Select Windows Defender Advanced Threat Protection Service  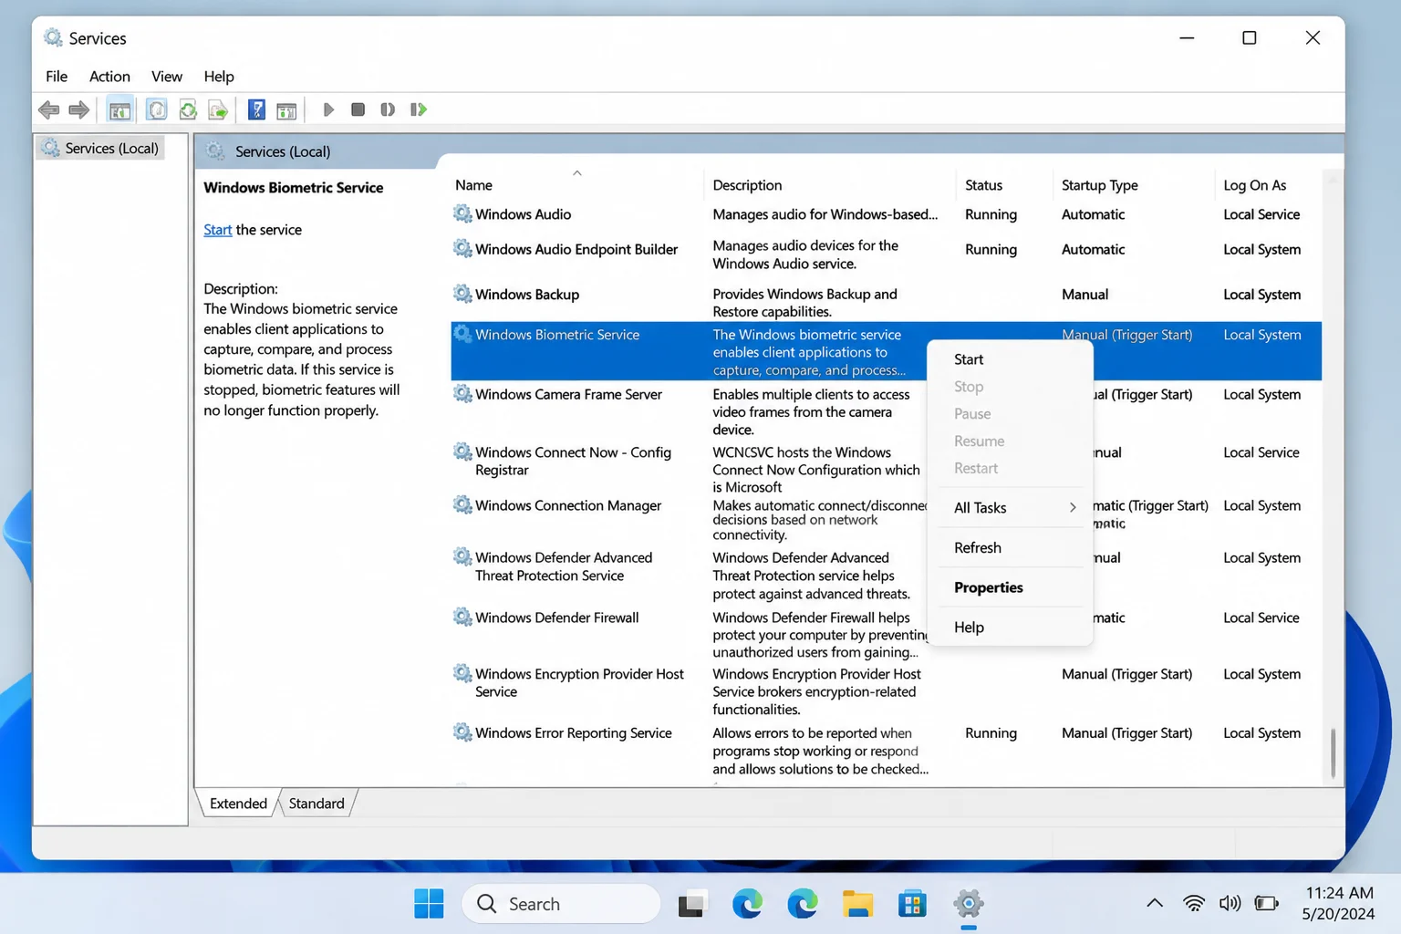click(564, 566)
